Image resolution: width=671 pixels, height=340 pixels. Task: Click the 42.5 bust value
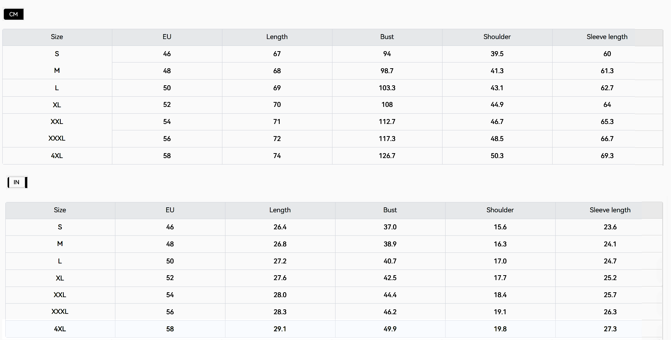pyautogui.click(x=390, y=278)
